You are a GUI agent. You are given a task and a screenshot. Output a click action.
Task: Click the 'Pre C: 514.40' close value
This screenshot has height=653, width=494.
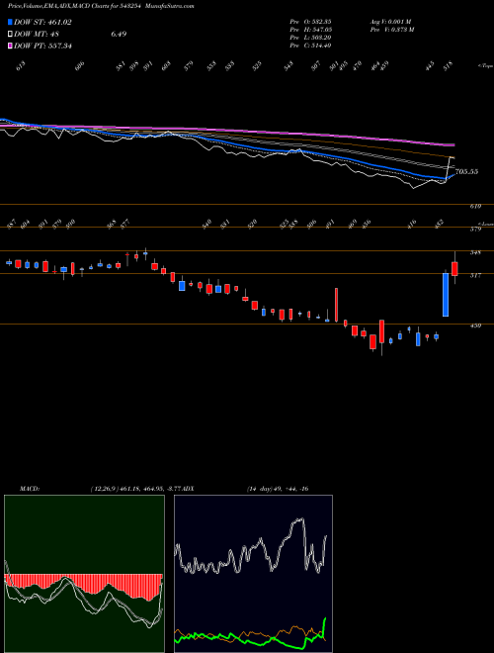click(x=310, y=46)
